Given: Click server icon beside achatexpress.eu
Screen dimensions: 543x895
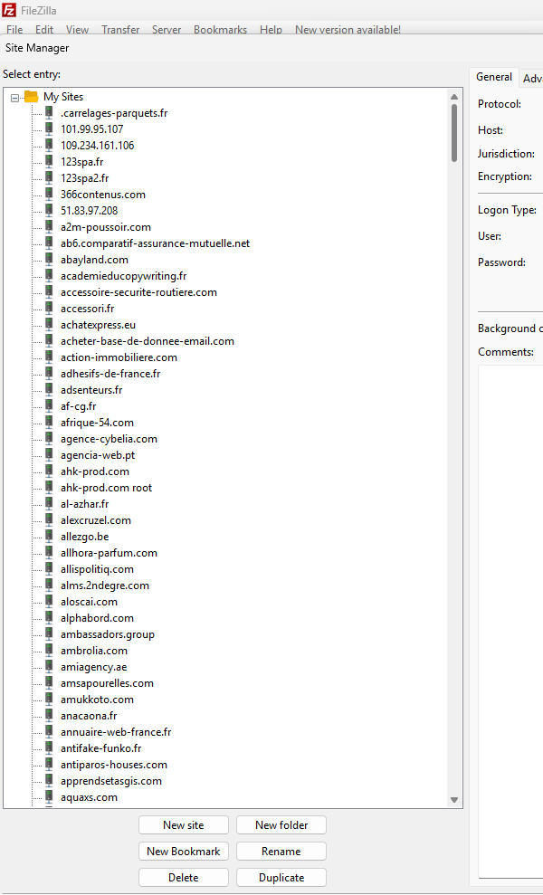Looking at the screenshot, I should pyautogui.click(x=50, y=324).
